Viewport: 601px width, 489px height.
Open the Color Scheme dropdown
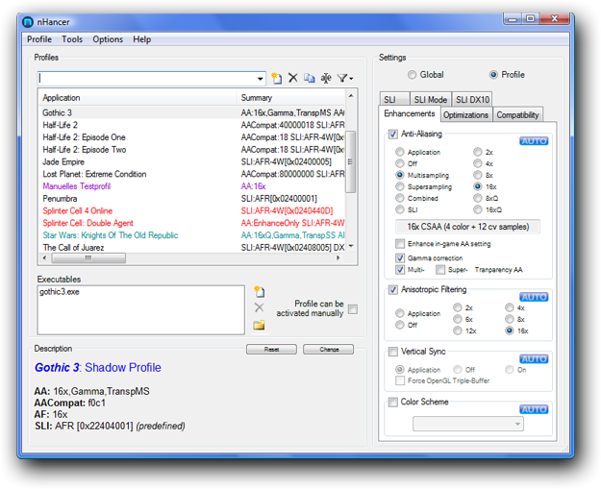[x=468, y=423]
